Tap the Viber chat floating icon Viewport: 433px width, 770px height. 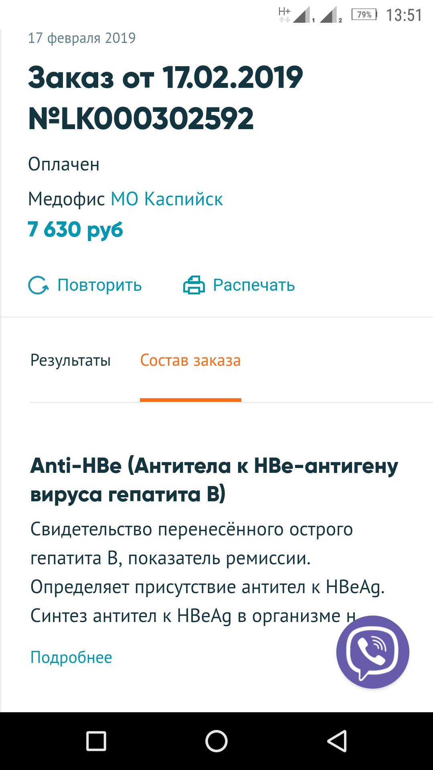click(x=372, y=652)
